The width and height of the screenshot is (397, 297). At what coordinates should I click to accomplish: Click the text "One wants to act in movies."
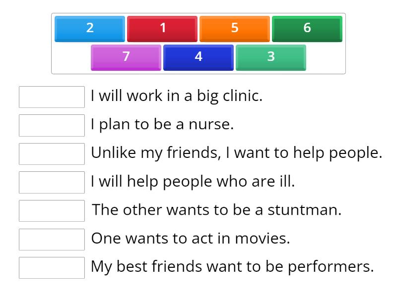(190, 239)
